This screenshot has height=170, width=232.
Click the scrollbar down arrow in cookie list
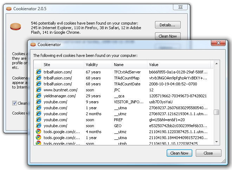(x=217, y=142)
